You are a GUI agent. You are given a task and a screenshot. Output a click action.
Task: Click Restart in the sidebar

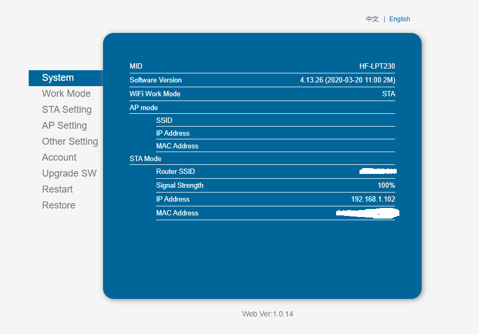click(57, 189)
